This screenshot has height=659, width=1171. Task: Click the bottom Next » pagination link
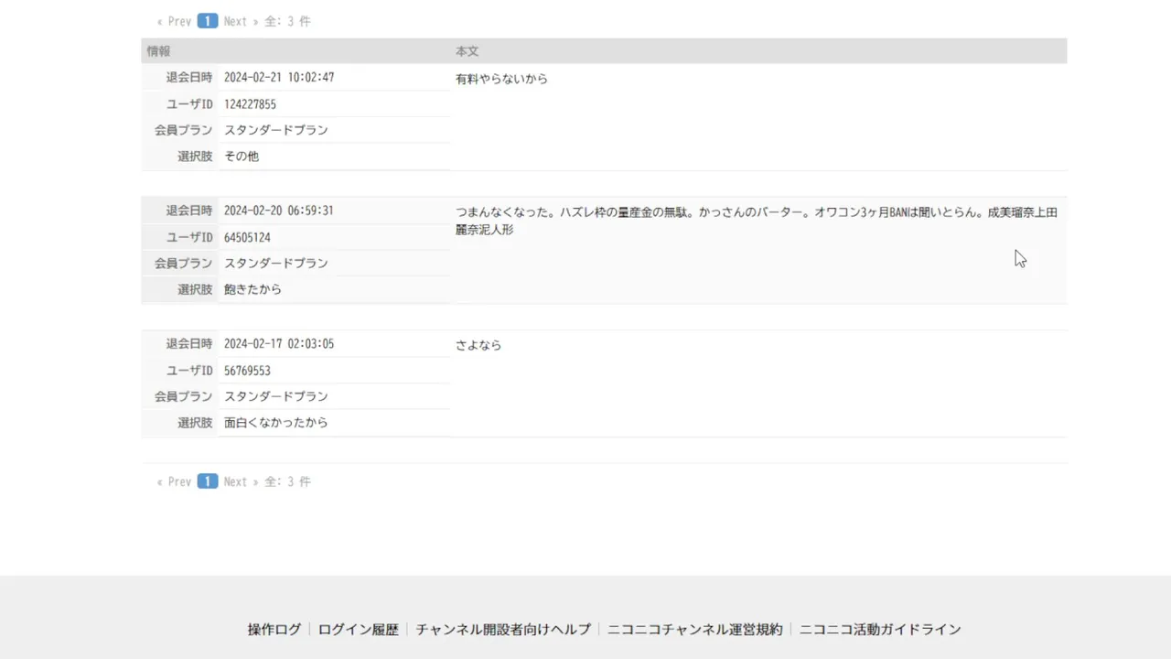pyautogui.click(x=242, y=481)
